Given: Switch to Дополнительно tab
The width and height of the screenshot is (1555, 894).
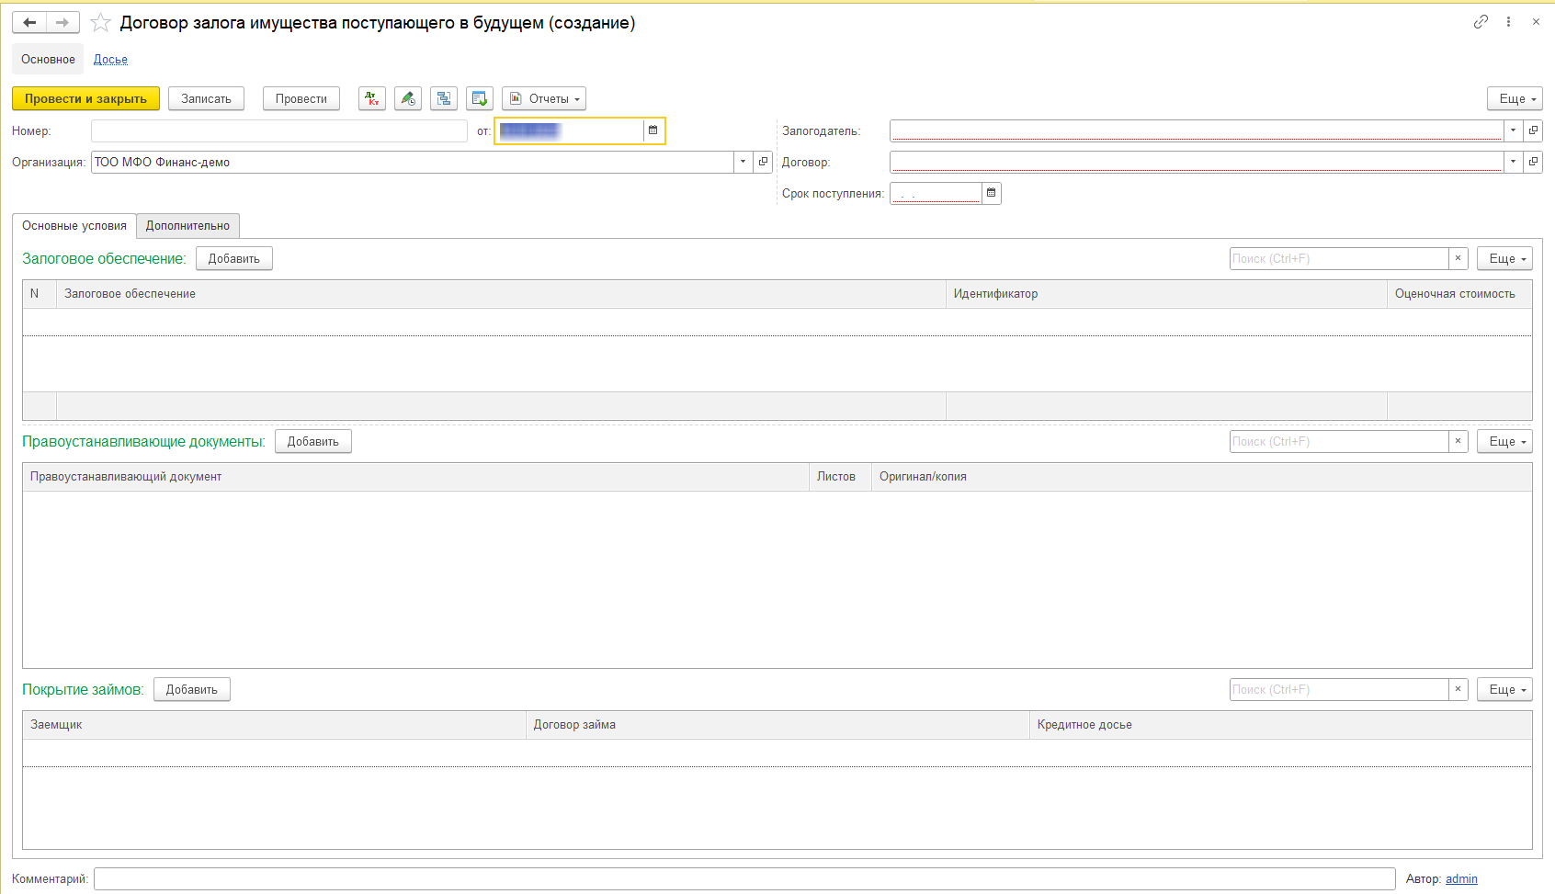Looking at the screenshot, I should tap(187, 226).
